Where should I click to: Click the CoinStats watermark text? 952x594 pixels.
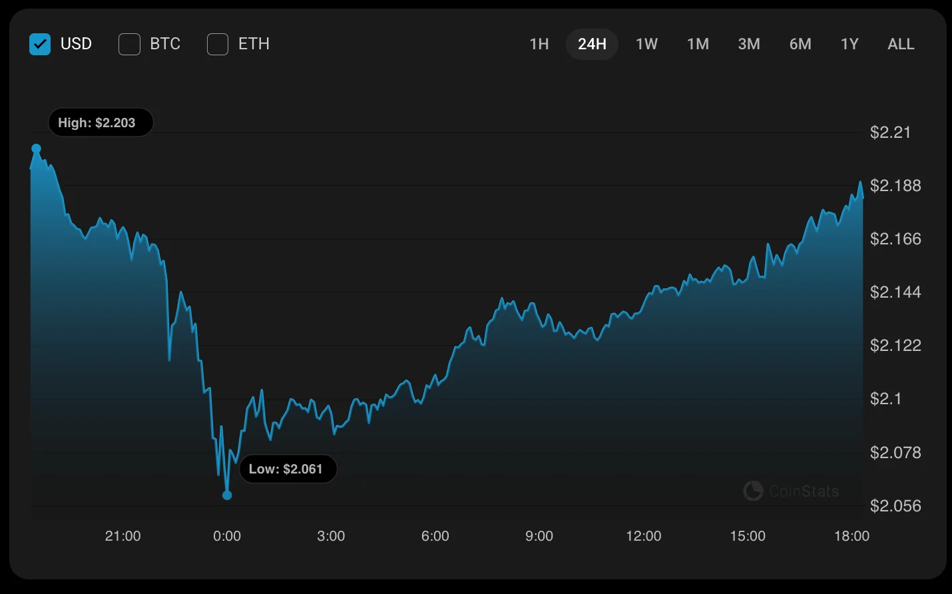coord(804,491)
